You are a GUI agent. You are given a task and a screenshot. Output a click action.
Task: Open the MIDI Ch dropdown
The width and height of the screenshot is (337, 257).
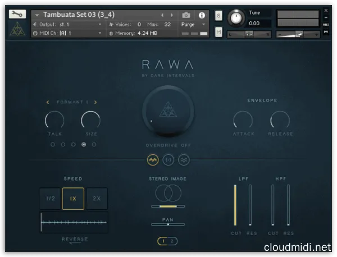tap(67, 33)
